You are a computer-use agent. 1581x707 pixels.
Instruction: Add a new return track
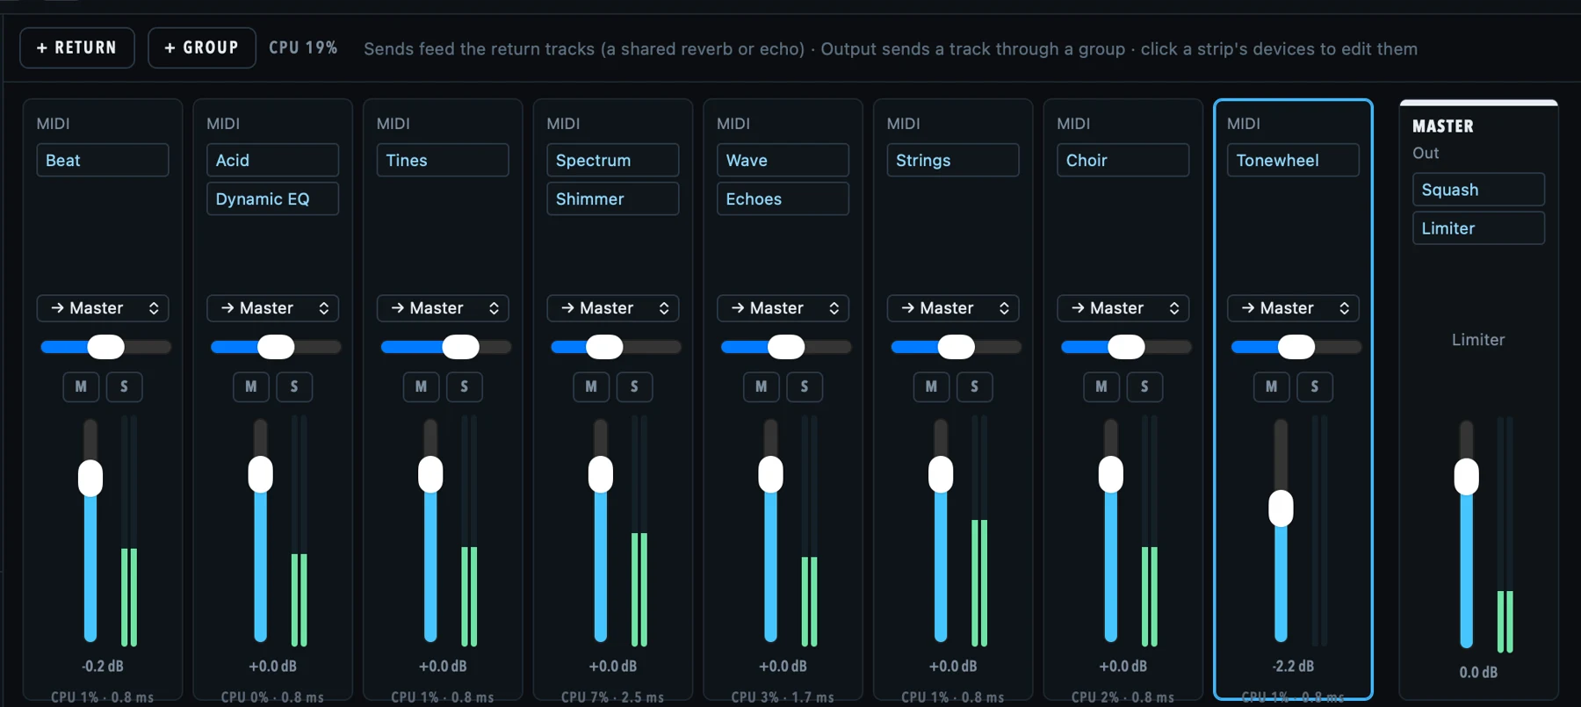point(77,47)
